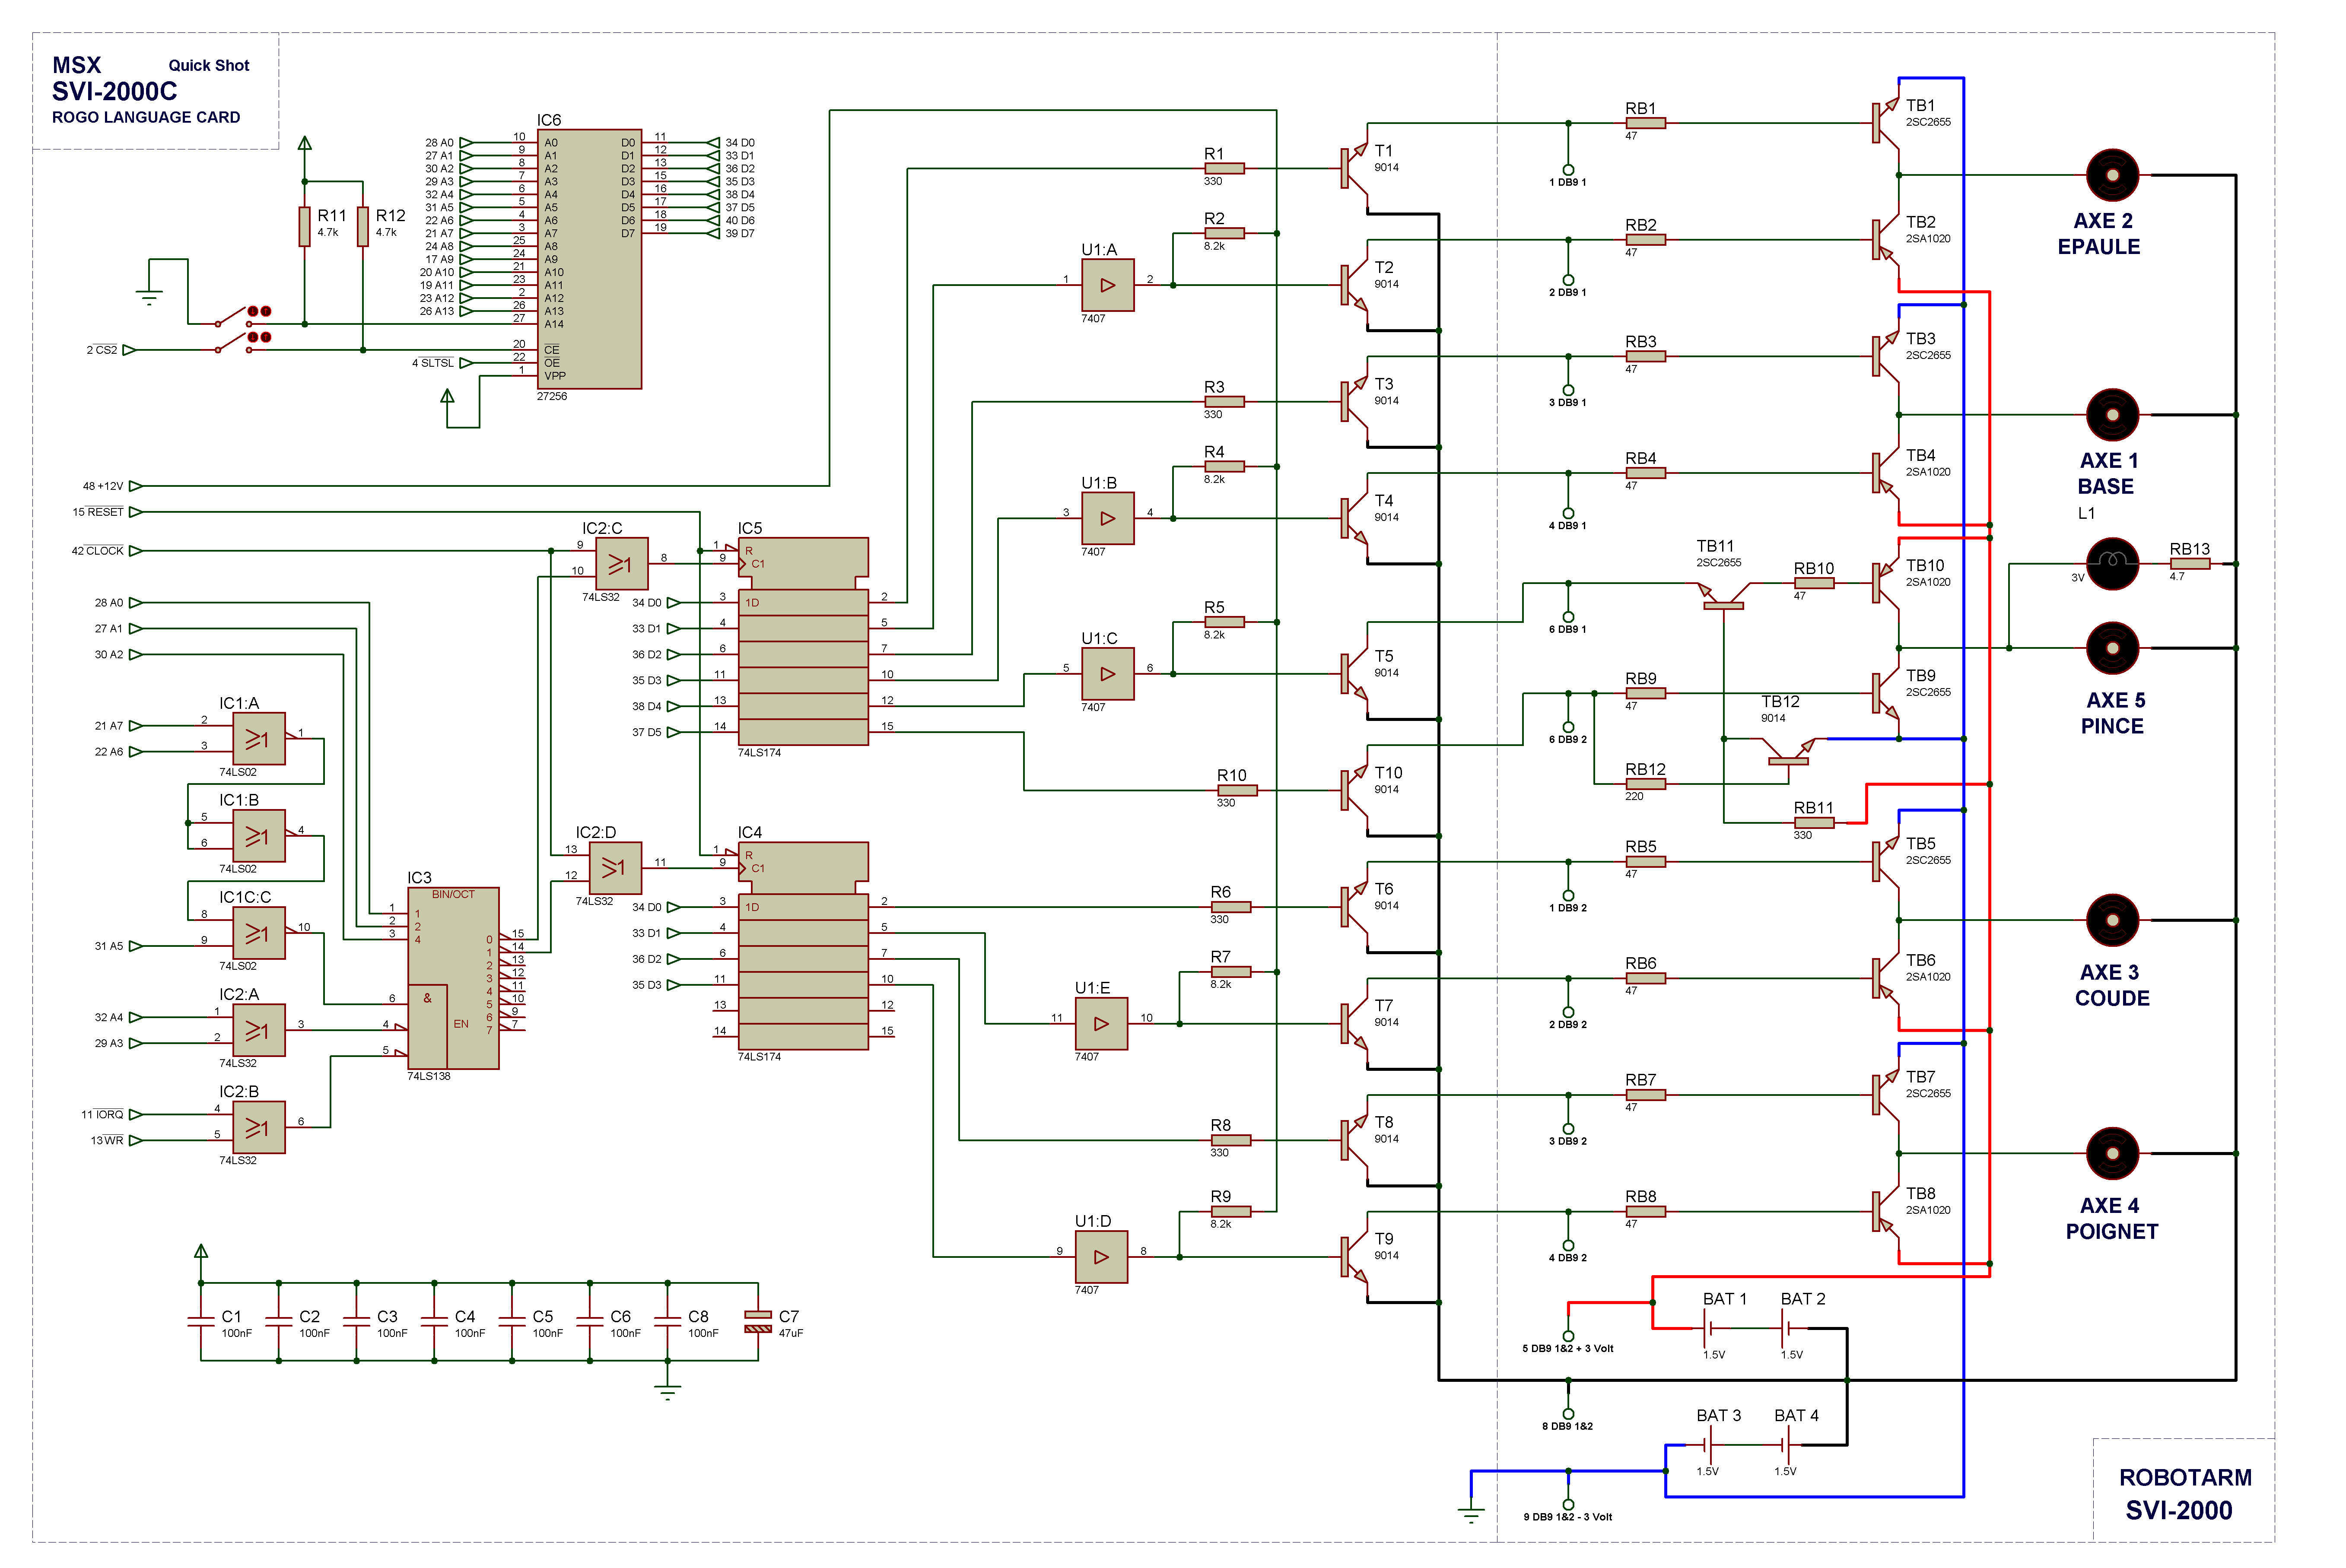Select the IC3 74LS138 decoder block
The width and height of the screenshot is (2346, 1568).
453,979
